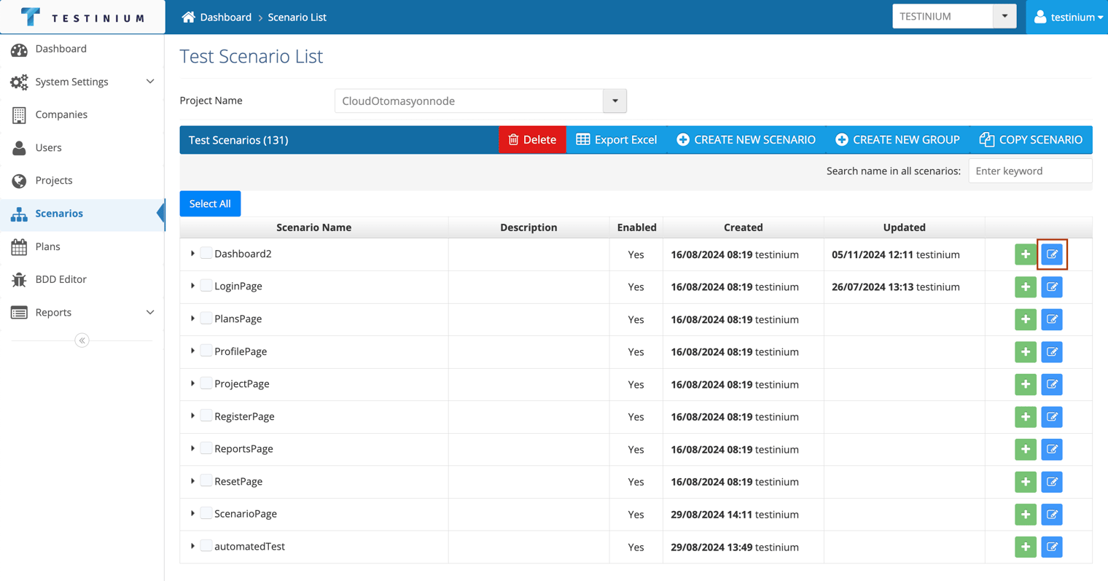Open Plans from the sidebar
The image size is (1108, 581).
click(82, 246)
